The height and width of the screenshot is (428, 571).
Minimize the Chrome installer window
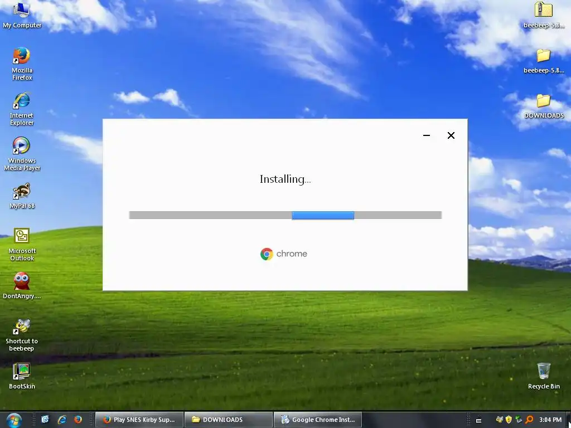[427, 135]
